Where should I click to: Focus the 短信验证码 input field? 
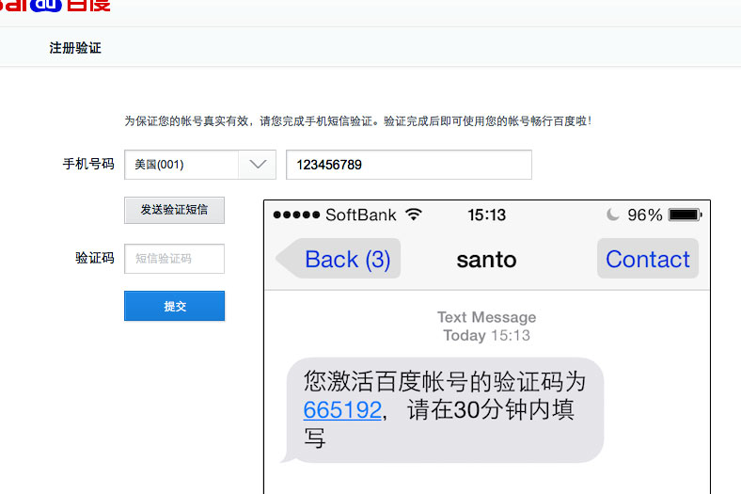pos(174,259)
